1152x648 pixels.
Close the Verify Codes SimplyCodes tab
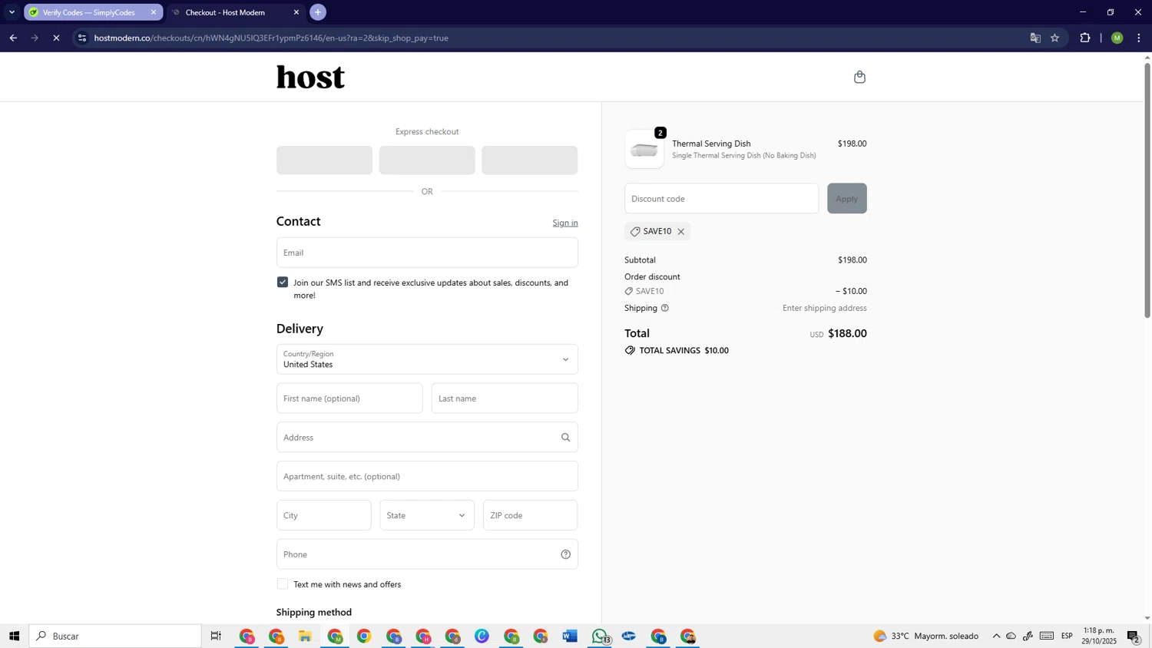(x=154, y=12)
